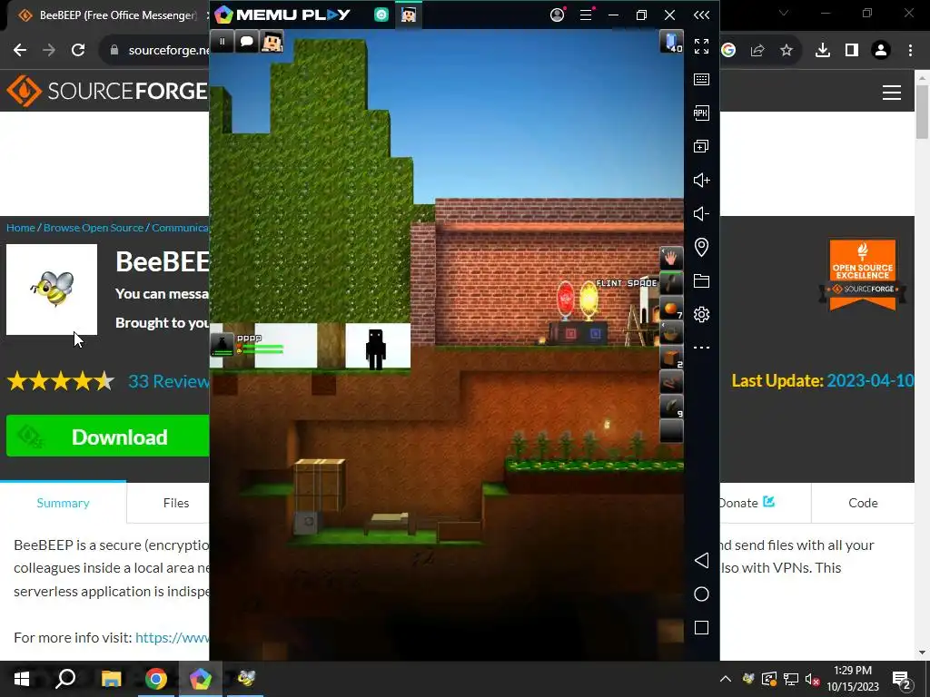Open the Windows Start menu
This screenshot has height=697, width=930.
22,679
